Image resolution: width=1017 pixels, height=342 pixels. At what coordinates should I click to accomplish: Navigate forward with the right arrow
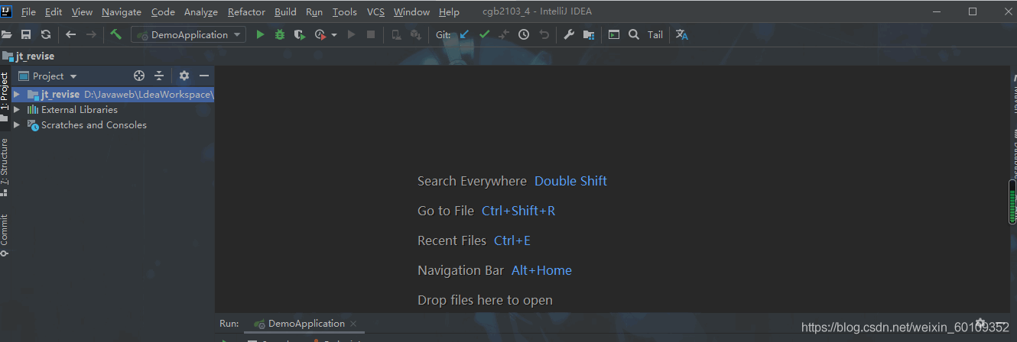click(x=91, y=34)
